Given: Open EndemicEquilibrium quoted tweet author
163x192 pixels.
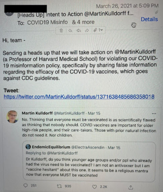Looking at the screenshot, I should pos(51,147).
